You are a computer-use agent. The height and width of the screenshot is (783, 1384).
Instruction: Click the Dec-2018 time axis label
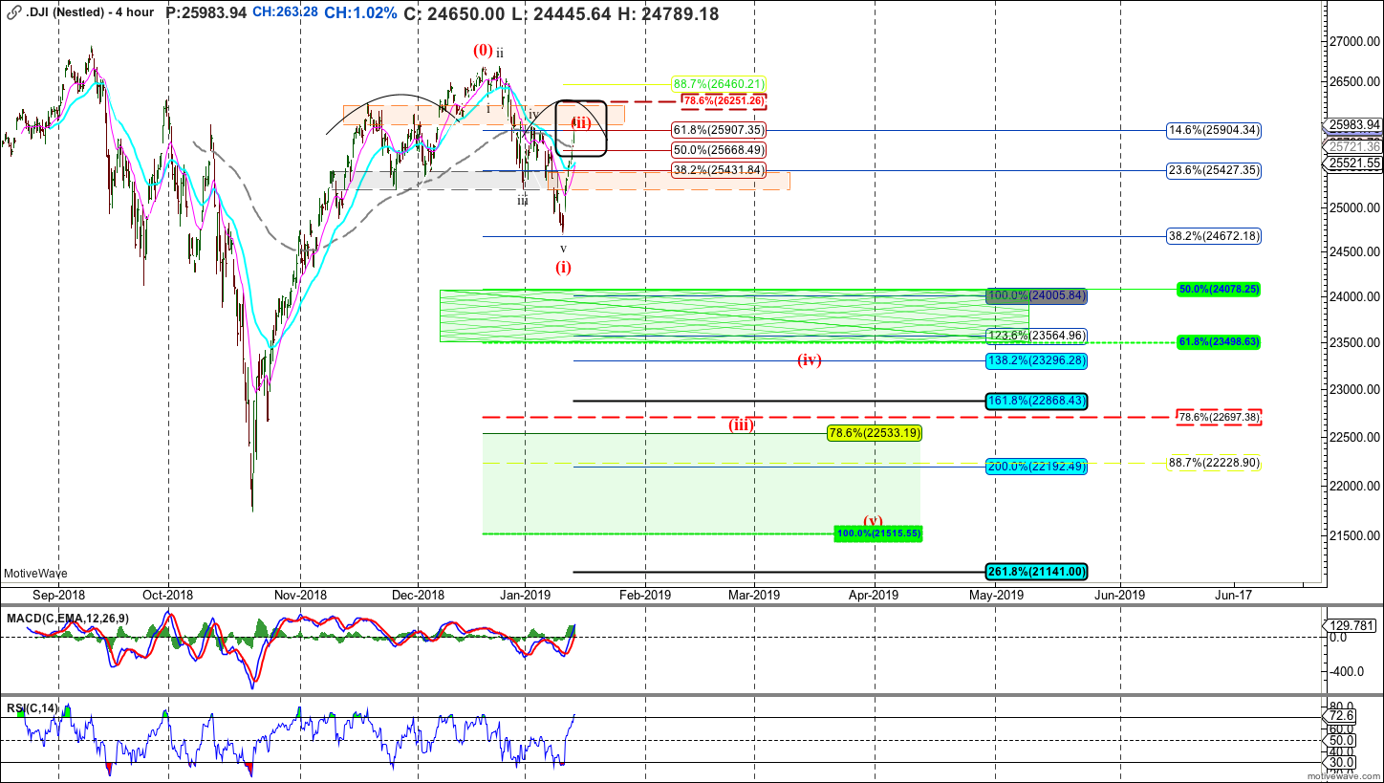coord(418,595)
